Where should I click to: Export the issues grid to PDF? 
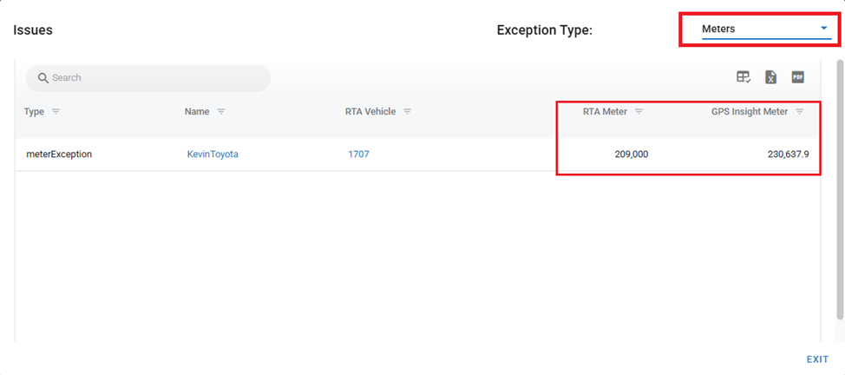pyautogui.click(x=797, y=77)
